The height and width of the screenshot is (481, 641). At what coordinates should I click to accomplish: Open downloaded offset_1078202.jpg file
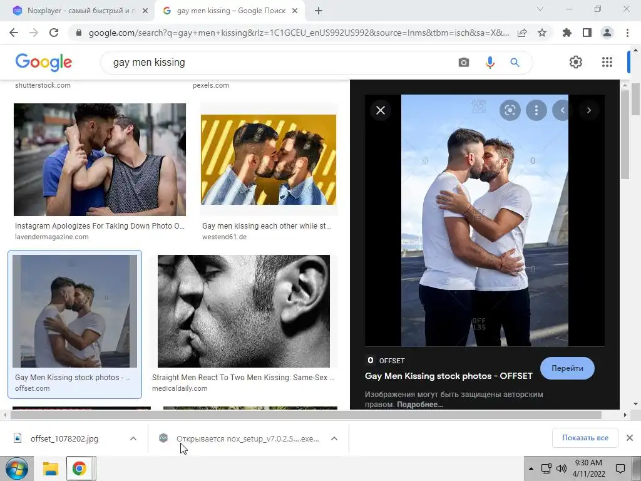(64, 438)
